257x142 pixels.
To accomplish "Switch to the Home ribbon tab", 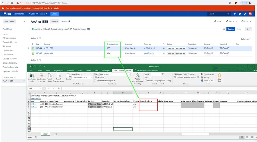I will [40, 70].
